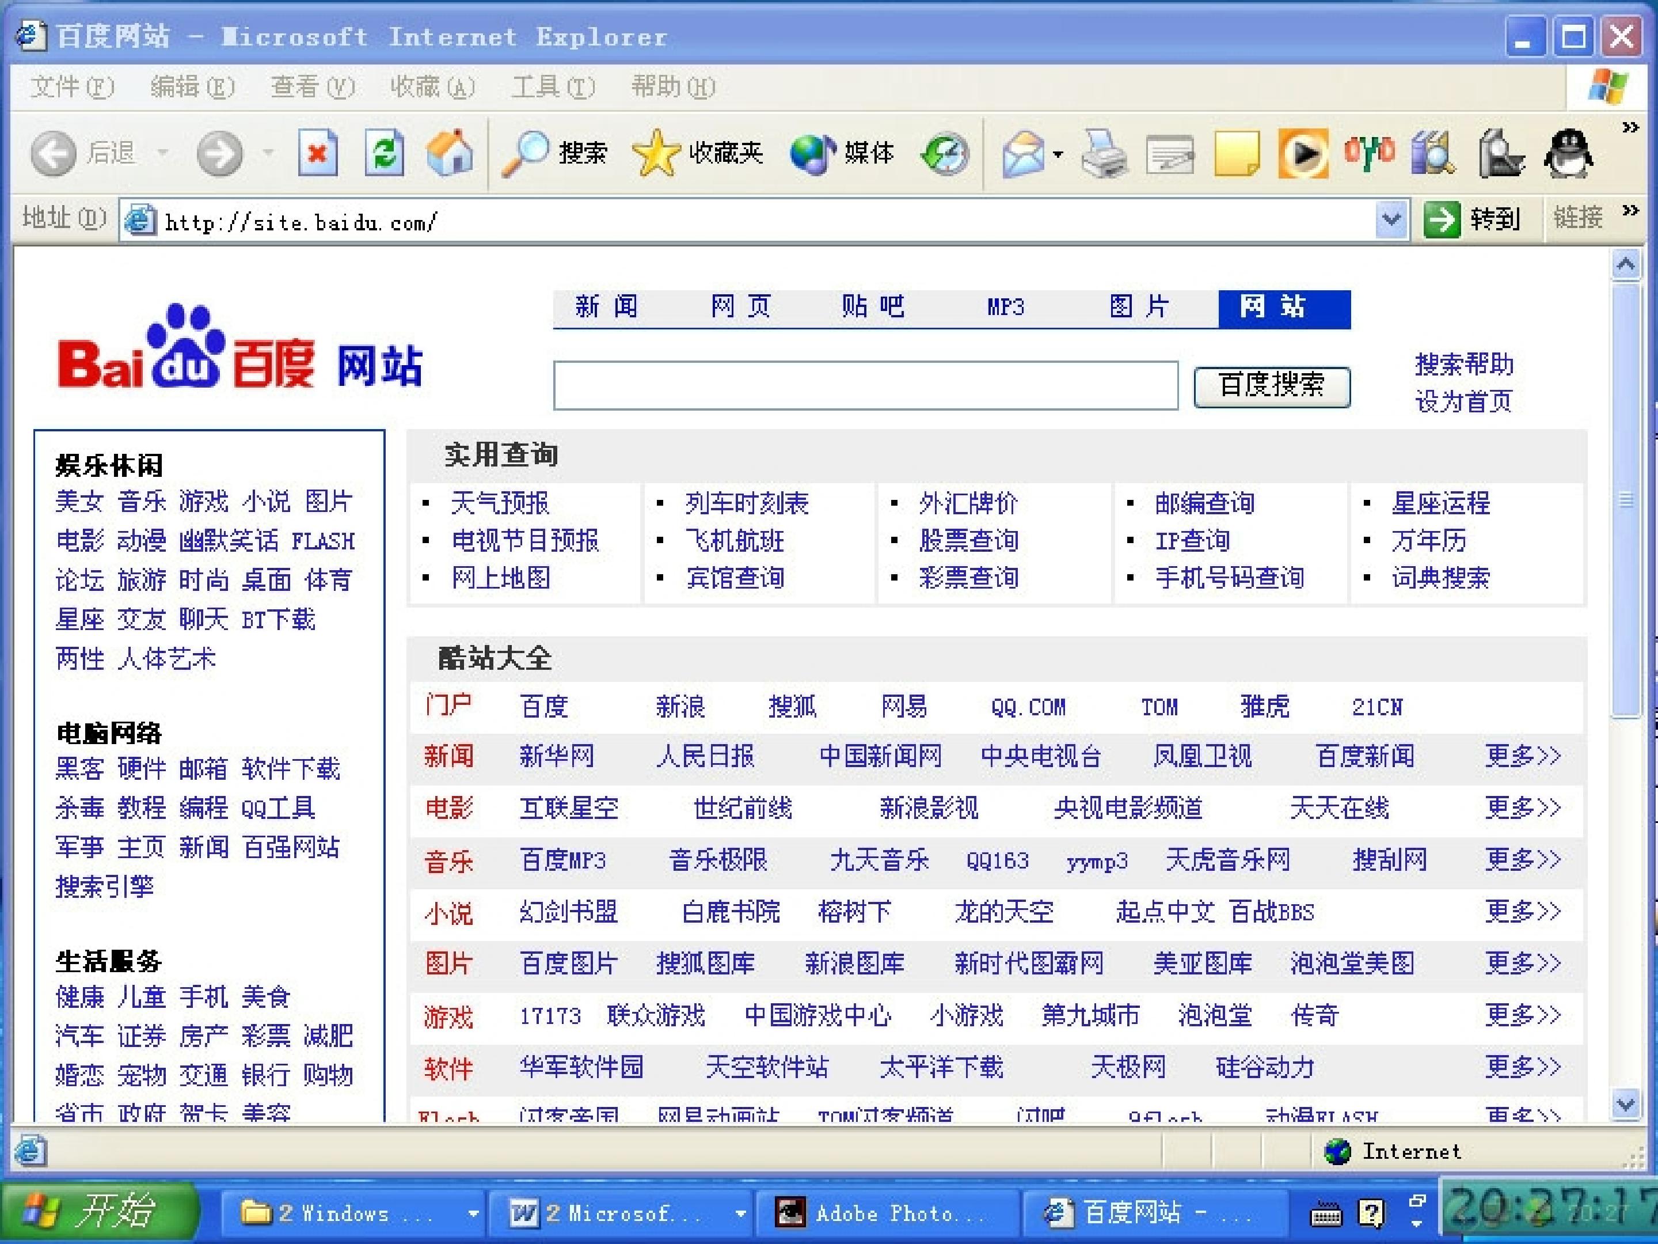Image resolution: width=1658 pixels, height=1244 pixels.
Task: Click the Start (开始) button
Action: point(100,1212)
